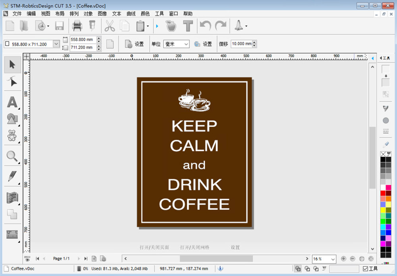Select the pencil drawing tool

tap(12, 176)
